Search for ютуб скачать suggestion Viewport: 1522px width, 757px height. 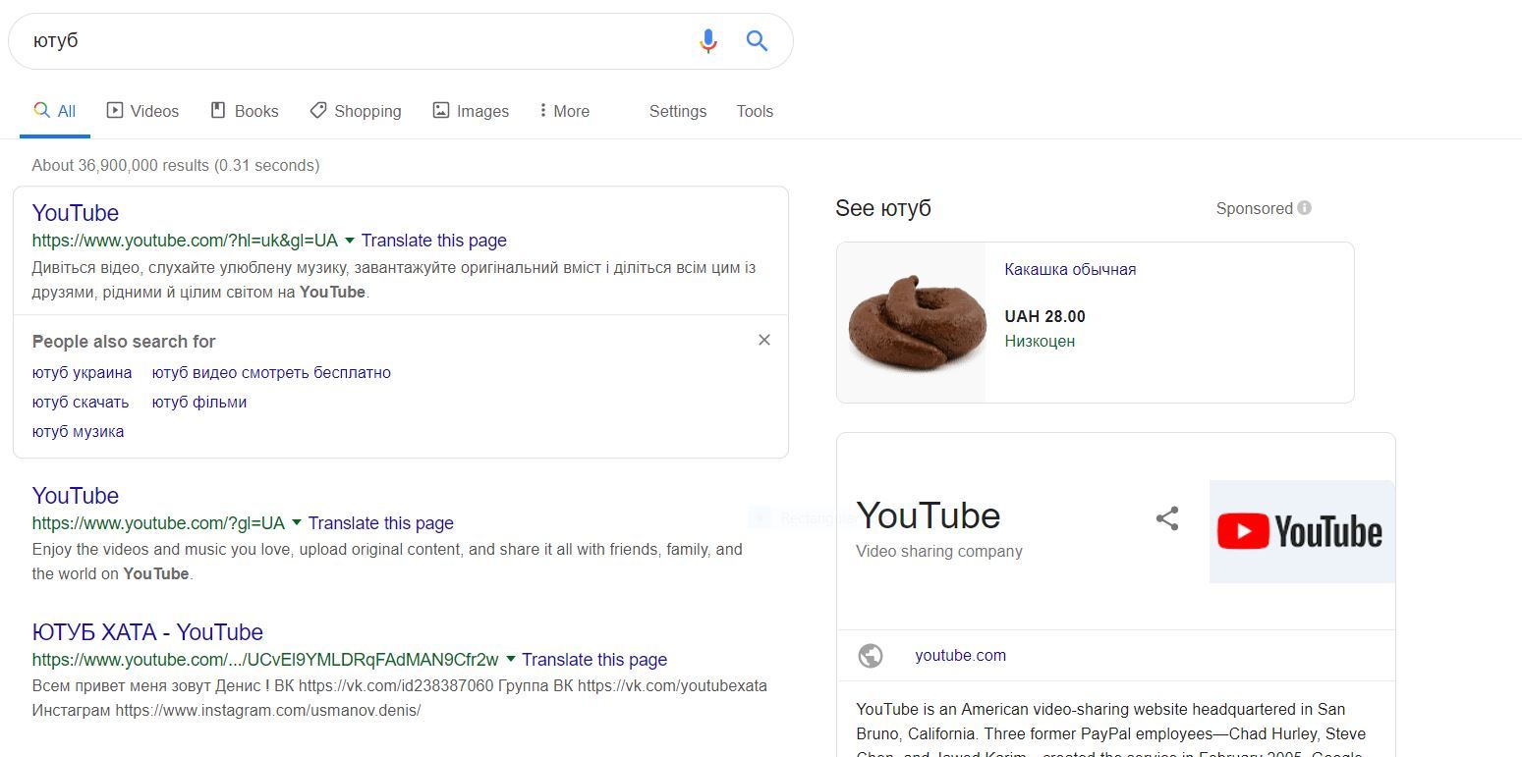click(x=81, y=403)
